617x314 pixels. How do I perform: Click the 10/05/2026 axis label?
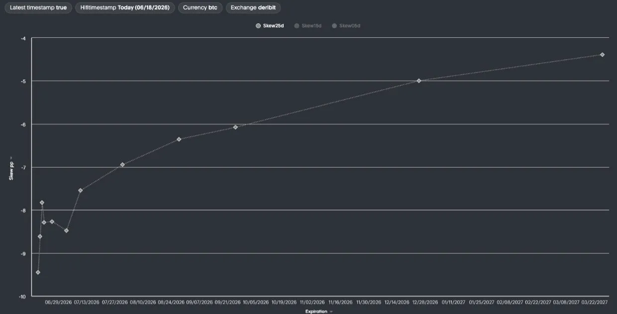point(256,302)
